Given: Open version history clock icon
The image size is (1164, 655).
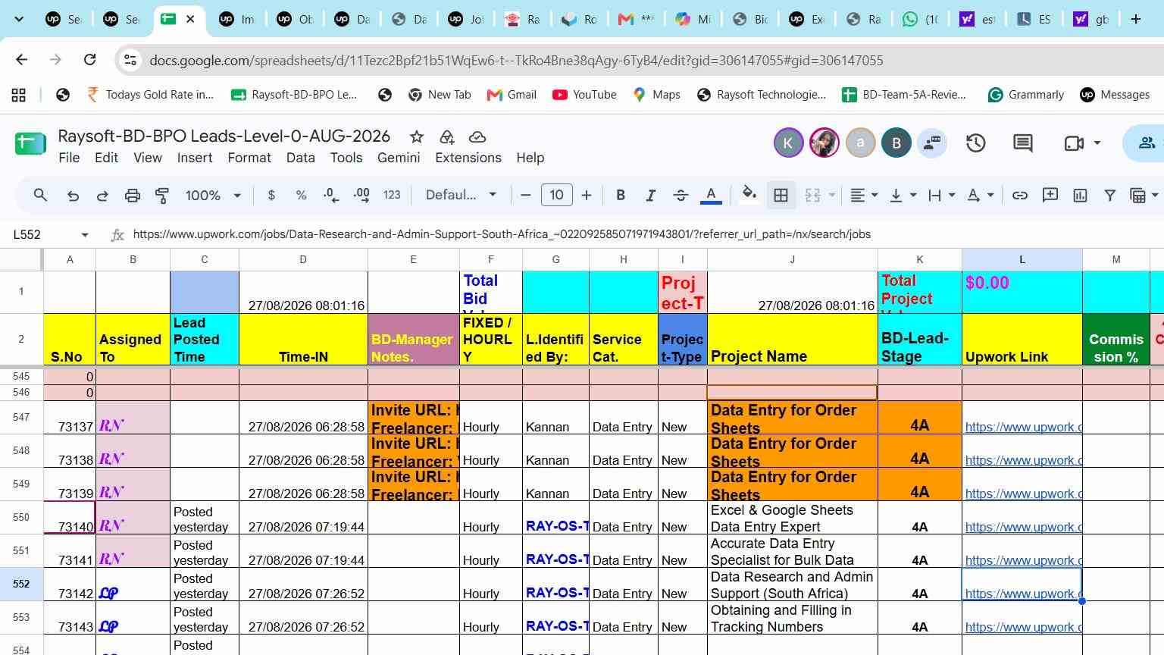Looking at the screenshot, I should 975,143.
